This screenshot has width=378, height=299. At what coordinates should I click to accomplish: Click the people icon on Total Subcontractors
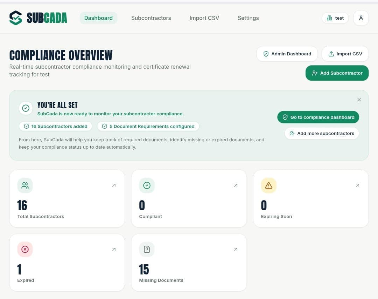point(25,185)
